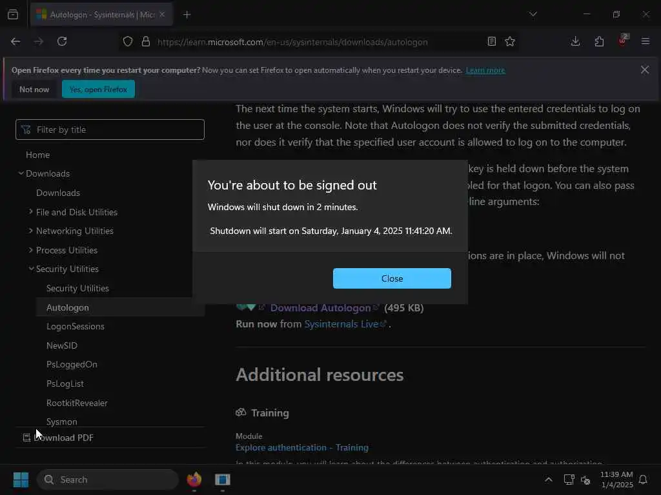Click the red extension badge icon
This screenshot has width=661, height=495.
(623, 41)
